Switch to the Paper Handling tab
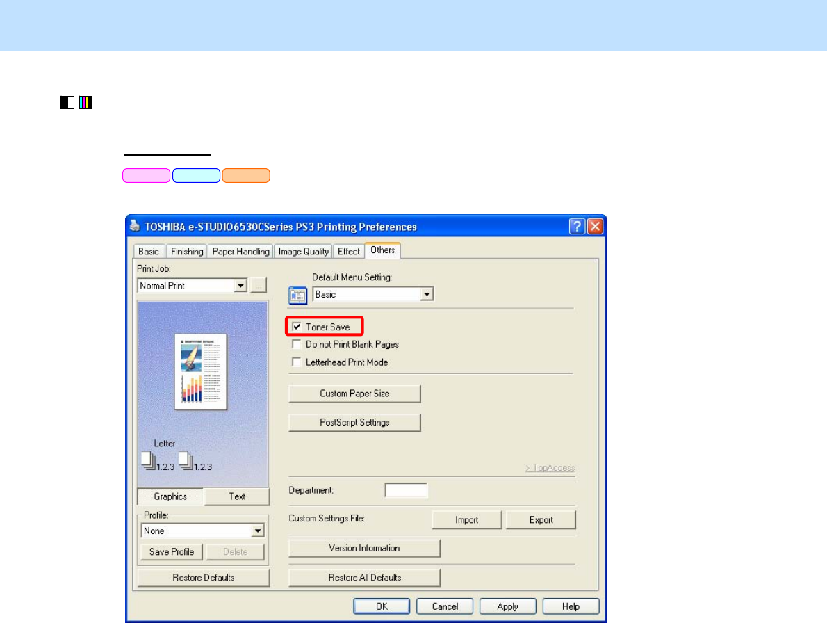This screenshot has width=827, height=623. pyautogui.click(x=241, y=252)
